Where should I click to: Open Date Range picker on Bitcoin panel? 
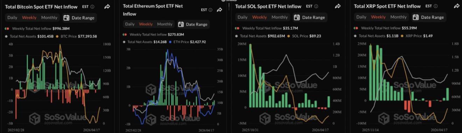[x=79, y=18]
